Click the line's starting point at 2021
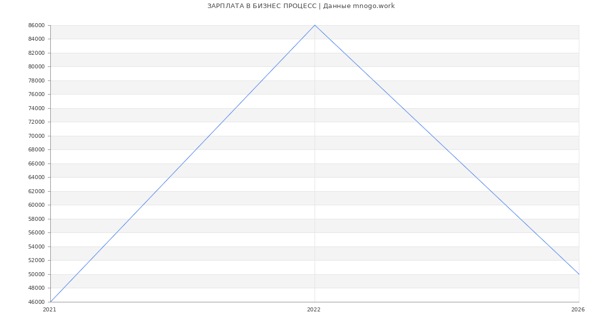 click(x=50, y=302)
